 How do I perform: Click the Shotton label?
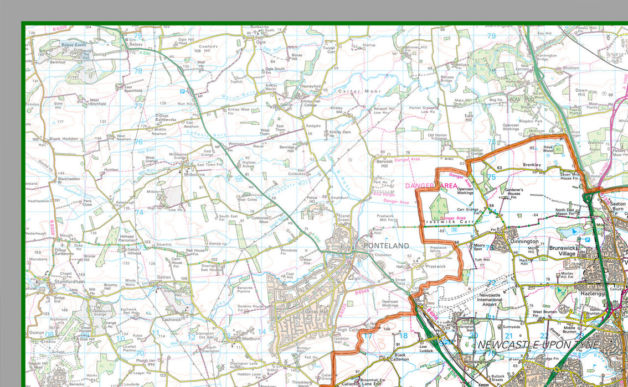coord(571,68)
